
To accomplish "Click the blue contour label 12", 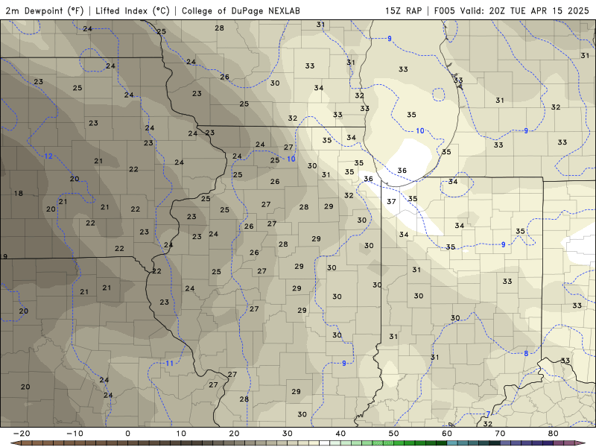I will pos(48,156).
